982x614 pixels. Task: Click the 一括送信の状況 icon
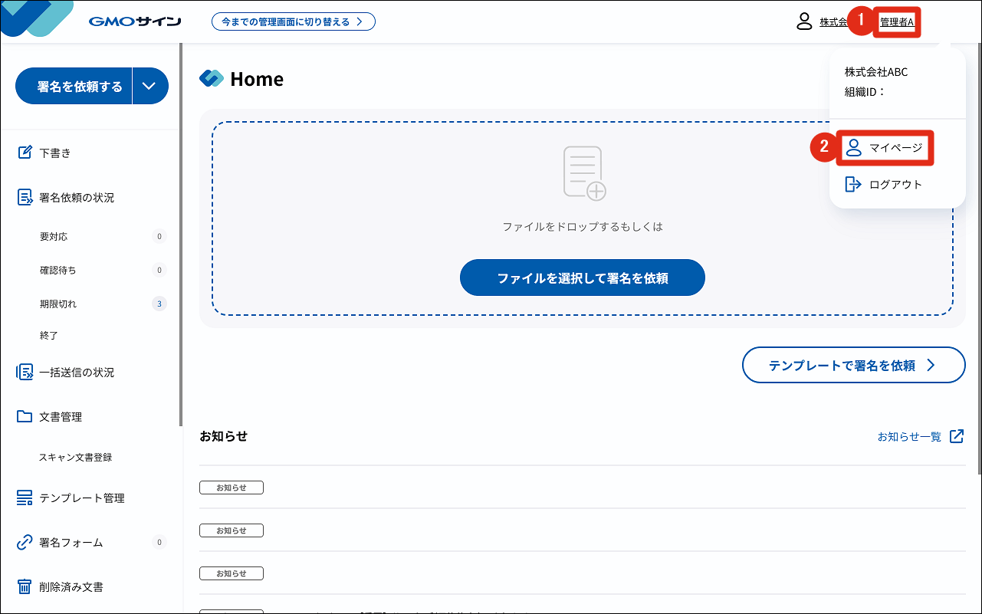click(x=25, y=373)
